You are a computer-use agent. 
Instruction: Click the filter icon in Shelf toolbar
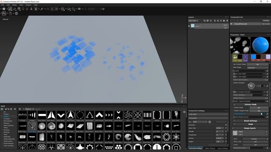(x=20, y=109)
